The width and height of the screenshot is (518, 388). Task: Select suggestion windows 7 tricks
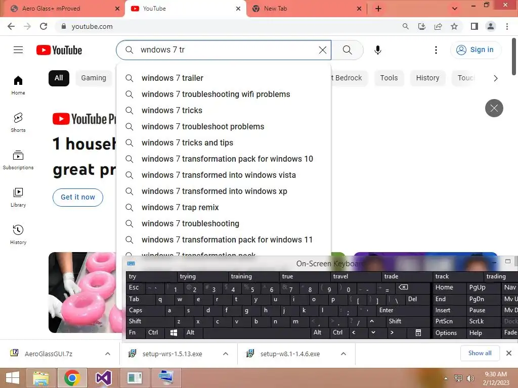tap(224, 111)
